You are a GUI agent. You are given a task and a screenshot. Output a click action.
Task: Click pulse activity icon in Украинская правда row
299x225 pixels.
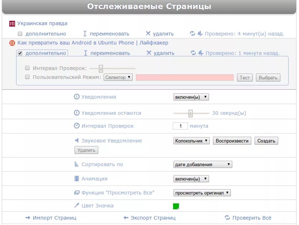tap(200, 34)
